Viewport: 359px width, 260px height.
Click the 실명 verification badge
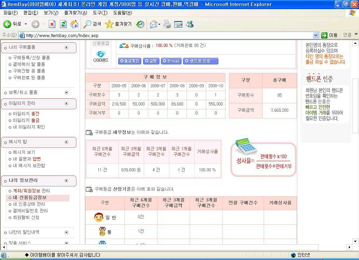(151, 61)
